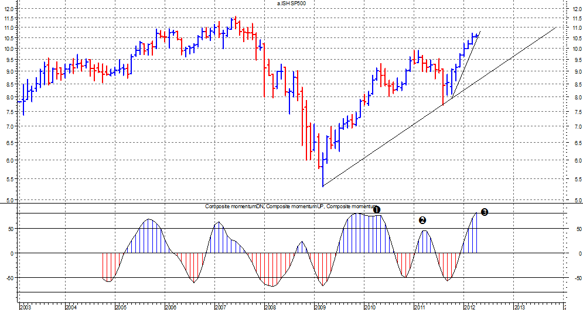
Task: Select -50 on the right momentum scale
Action: coord(577,278)
